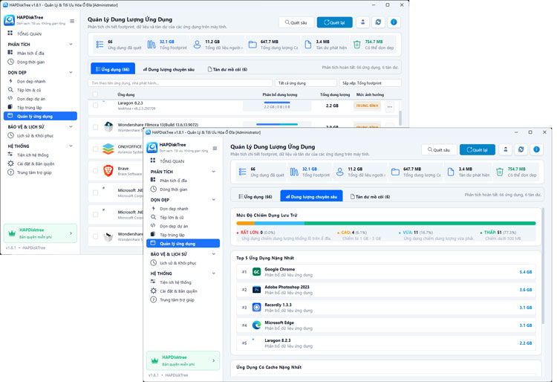This screenshot has width=557, height=382.
Task: Click the user data icon for 11.2 GB in front window
Action: coord(340,172)
